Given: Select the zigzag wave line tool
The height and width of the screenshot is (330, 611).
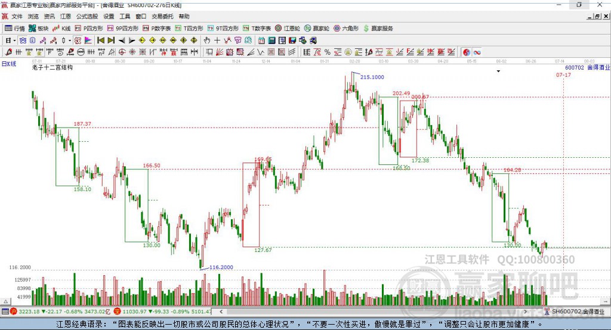Looking at the screenshot, I should click(261, 52).
